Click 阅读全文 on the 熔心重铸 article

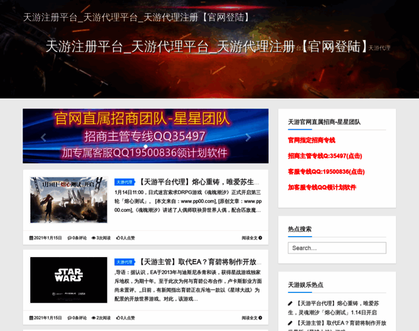click(x=250, y=238)
